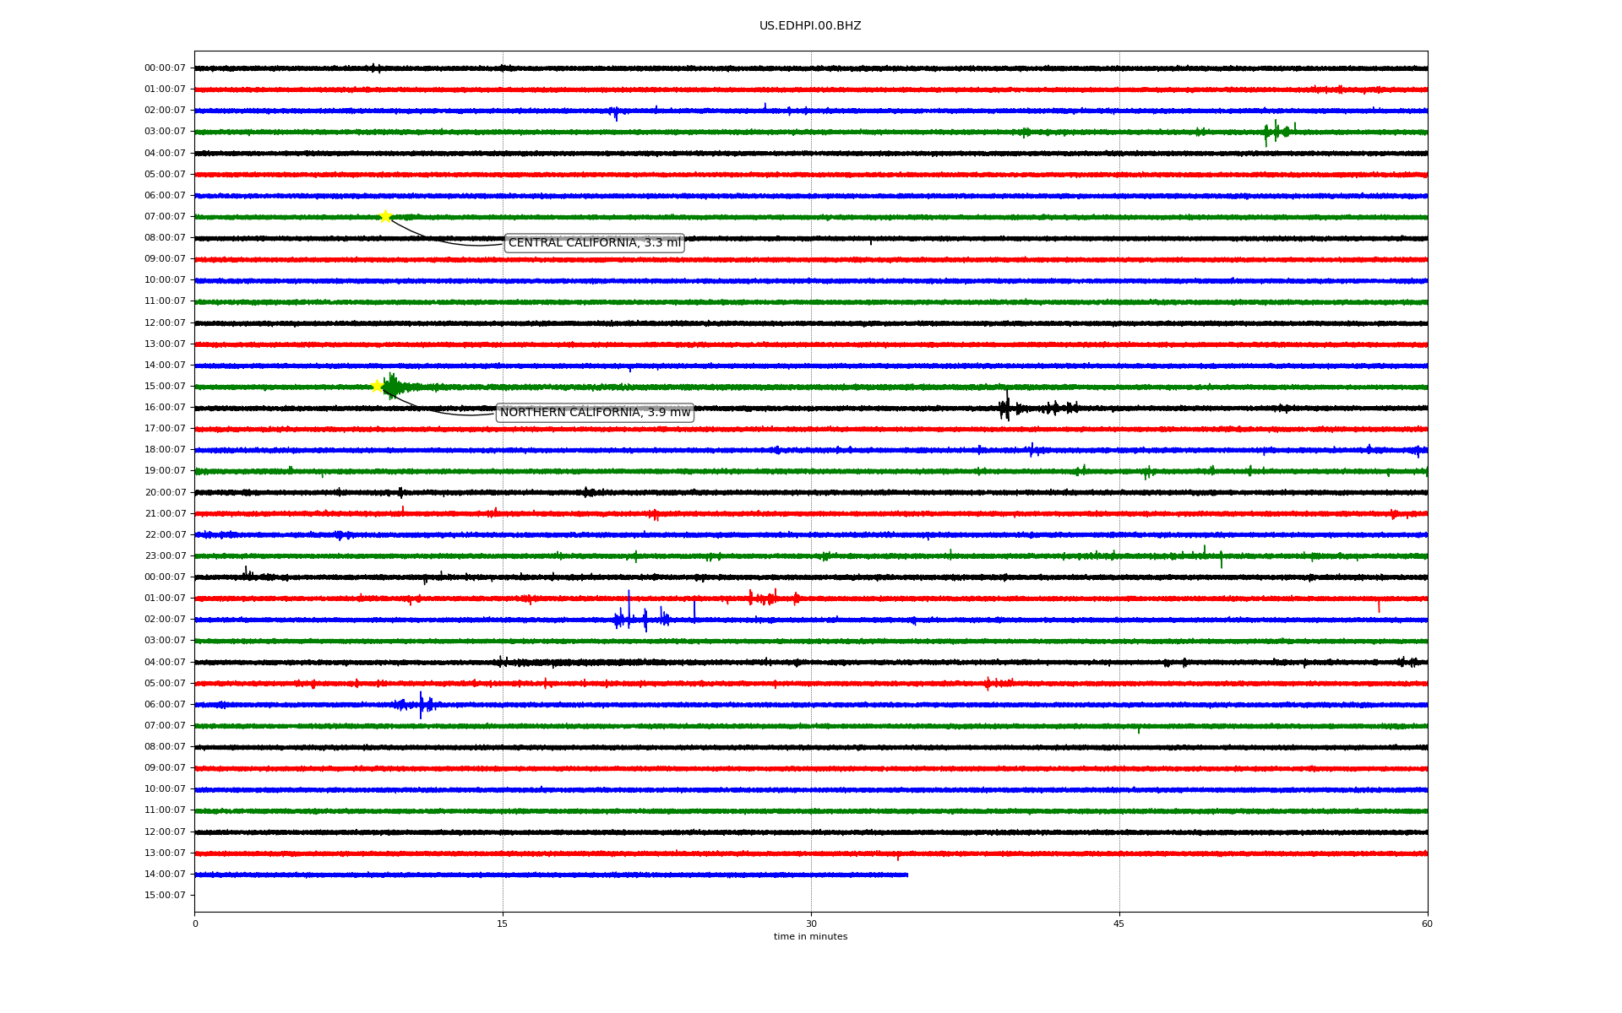Click the Central California yellow star marker
This screenshot has height=1013, width=1622.
point(385,216)
